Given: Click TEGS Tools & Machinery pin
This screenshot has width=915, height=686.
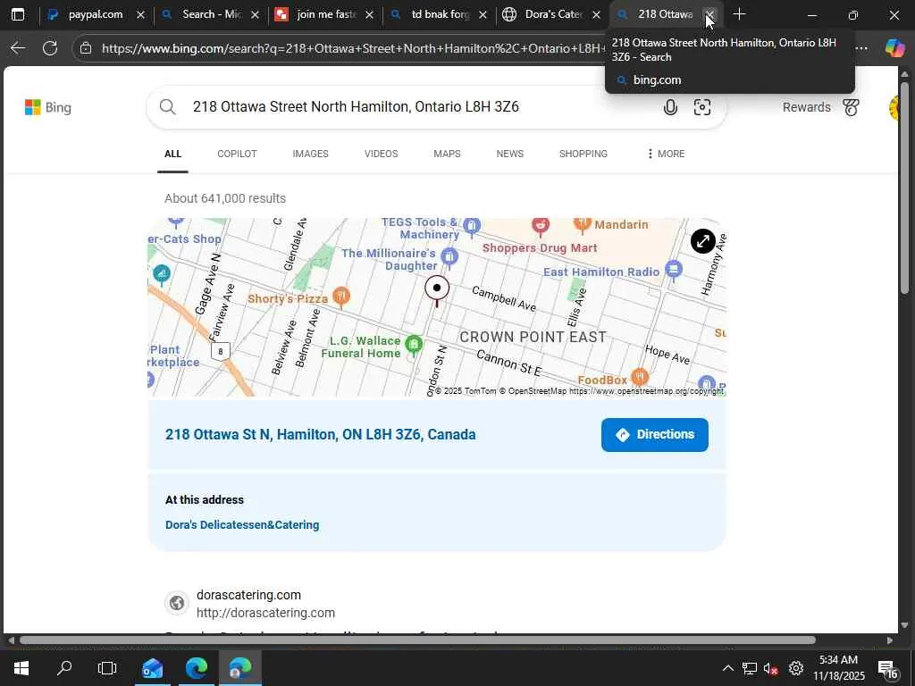Looking at the screenshot, I should 472,225.
